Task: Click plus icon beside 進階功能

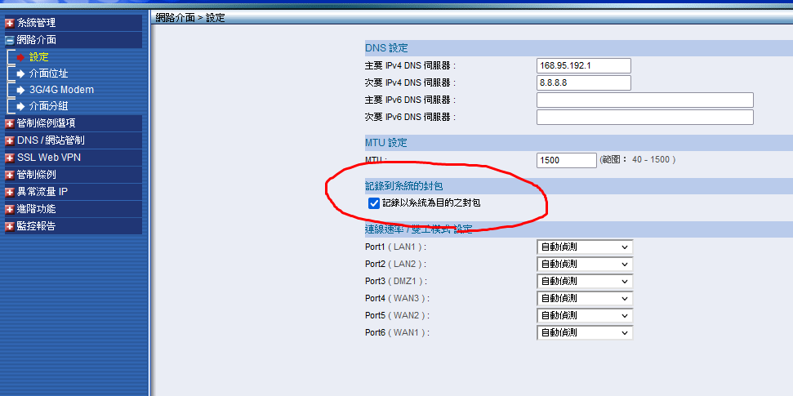Action: click(10, 209)
